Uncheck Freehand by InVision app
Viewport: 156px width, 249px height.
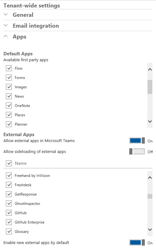9,175
